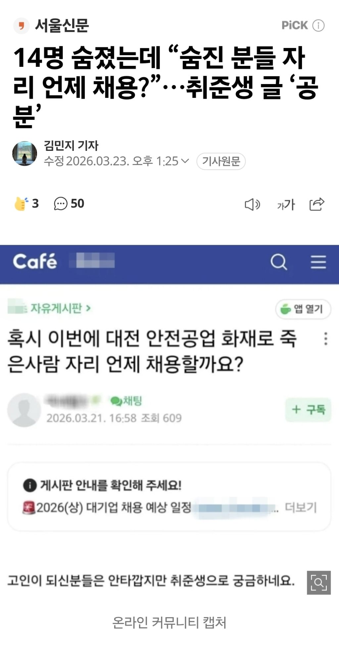Viewport: 339px width, 653px height.
Task: Tap the 기사원문 button
Action: (221, 161)
